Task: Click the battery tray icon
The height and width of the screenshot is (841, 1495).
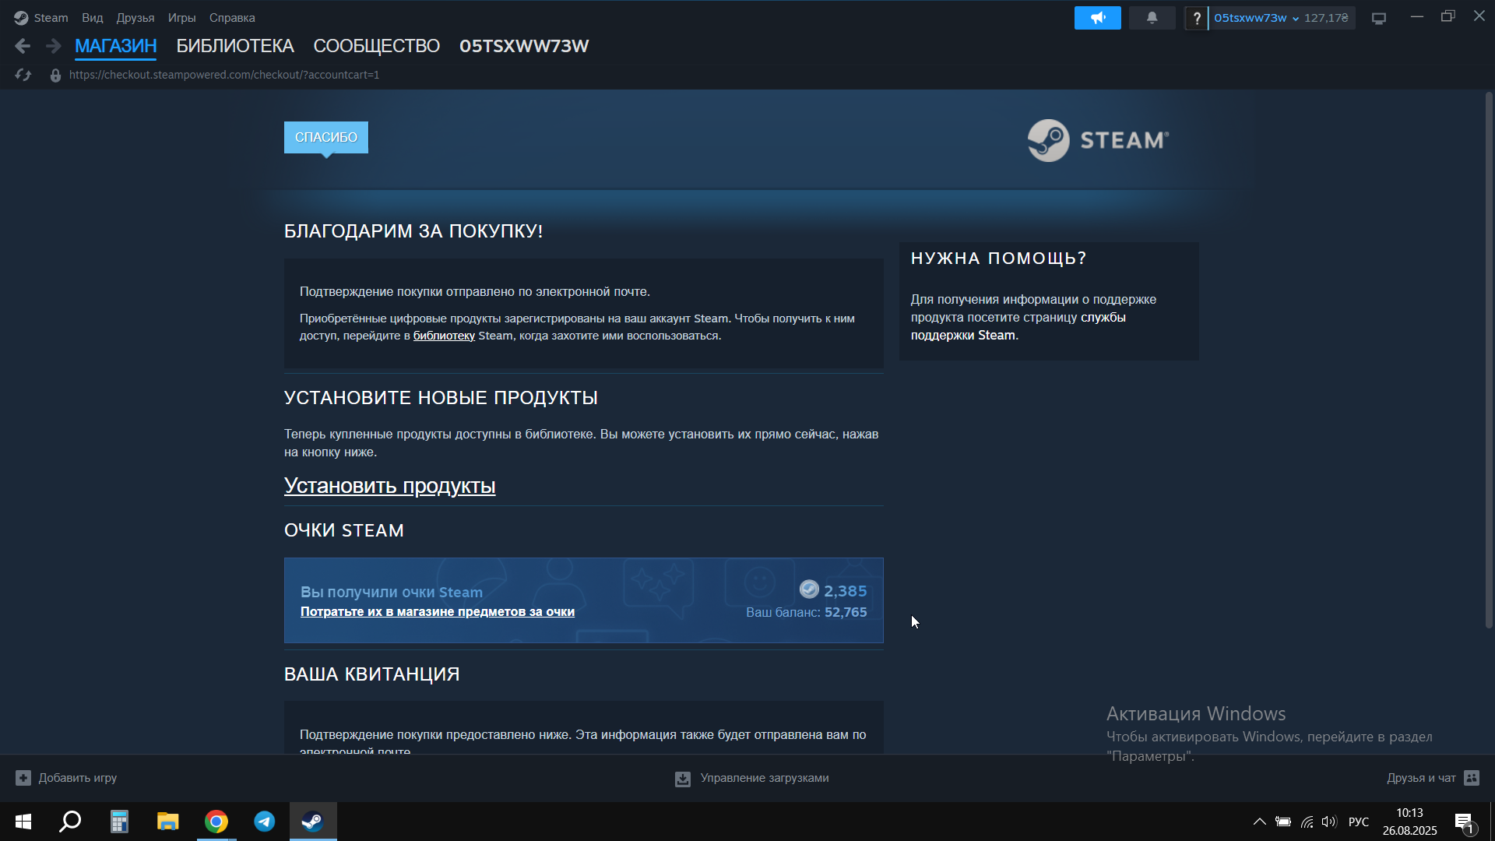Action: pyautogui.click(x=1283, y=822)
